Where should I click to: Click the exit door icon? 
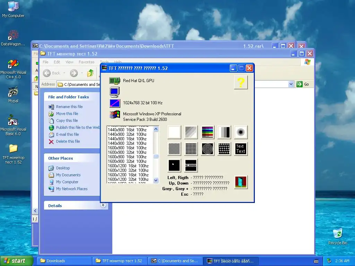click(x=241, y=182)
